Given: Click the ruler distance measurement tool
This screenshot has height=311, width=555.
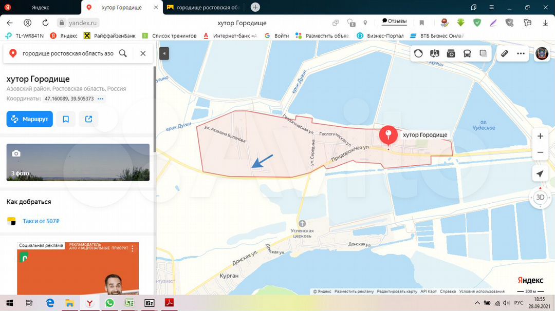Looking at the screenshot, I should click(505, 53).
